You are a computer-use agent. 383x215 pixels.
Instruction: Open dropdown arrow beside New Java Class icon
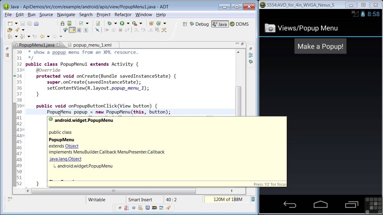(x=165, y=24)
